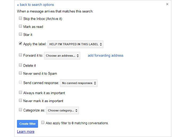186x137 pixels.
Task: Uncheck the Apply the label checkbox
Action: click(x=20, y=44)
